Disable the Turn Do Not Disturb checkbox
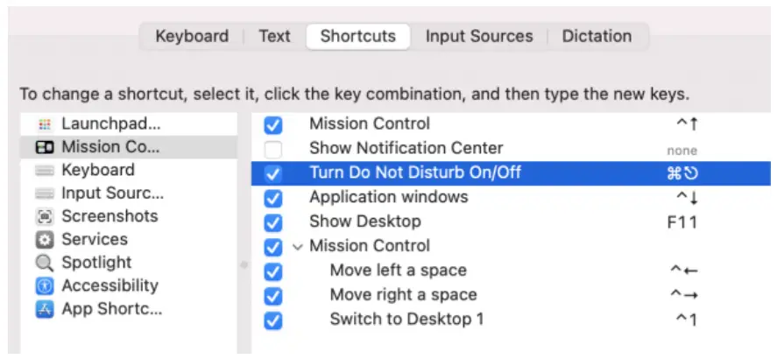 pos(273,173)
